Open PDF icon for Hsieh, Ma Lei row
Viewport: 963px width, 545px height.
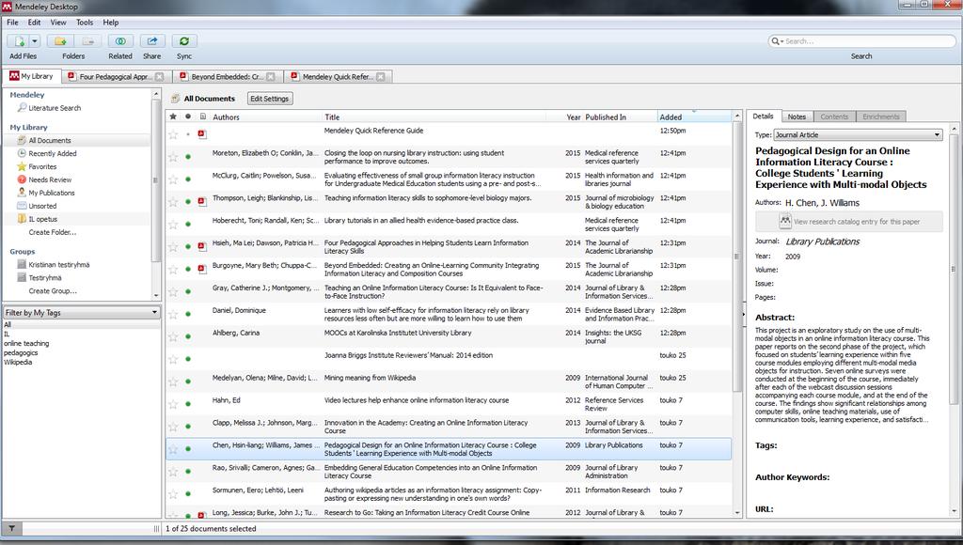click(x=202, y=247)
